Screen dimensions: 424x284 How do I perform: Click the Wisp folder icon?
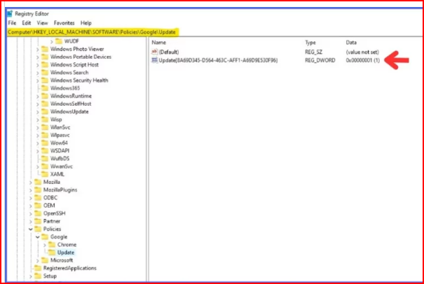(45, 120)
